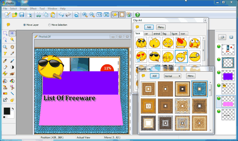238x141 pixels.
Task: Click the open book icon in layers panel
Action: (x=231, y=37)
